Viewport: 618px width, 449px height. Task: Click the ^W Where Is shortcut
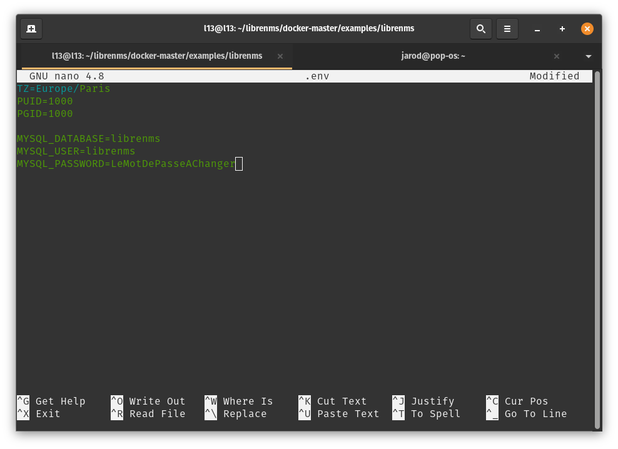point(239,401)
